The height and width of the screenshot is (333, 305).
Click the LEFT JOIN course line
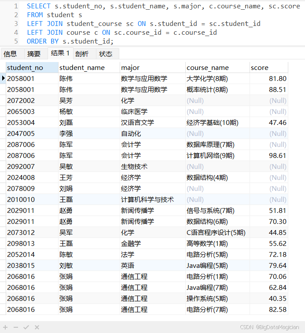coord(122,33)
